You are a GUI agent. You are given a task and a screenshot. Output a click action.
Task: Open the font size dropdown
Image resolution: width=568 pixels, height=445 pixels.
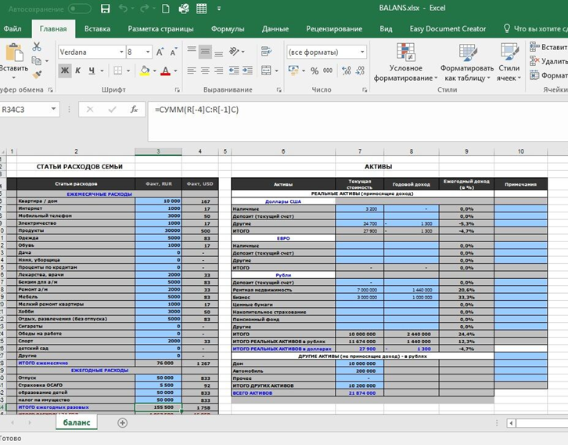148,52
